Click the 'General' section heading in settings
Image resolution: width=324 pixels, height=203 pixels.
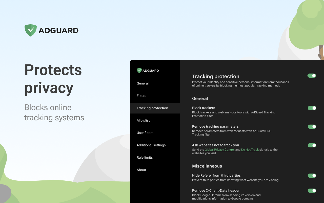pos(200,98)
